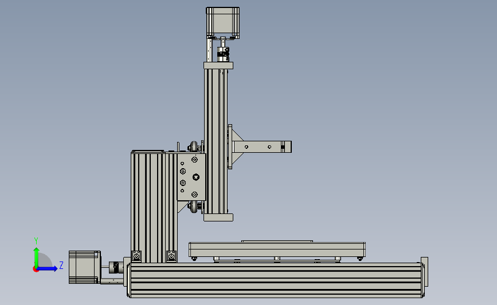
Task: Select the stepper motor atop the vertical rail
Action: click(223, 23)
